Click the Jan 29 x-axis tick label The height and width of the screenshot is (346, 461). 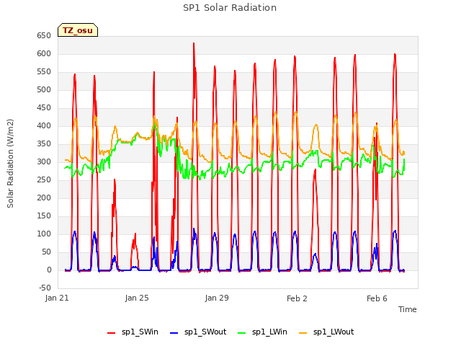pyautogui.click(x=217, y=298)
